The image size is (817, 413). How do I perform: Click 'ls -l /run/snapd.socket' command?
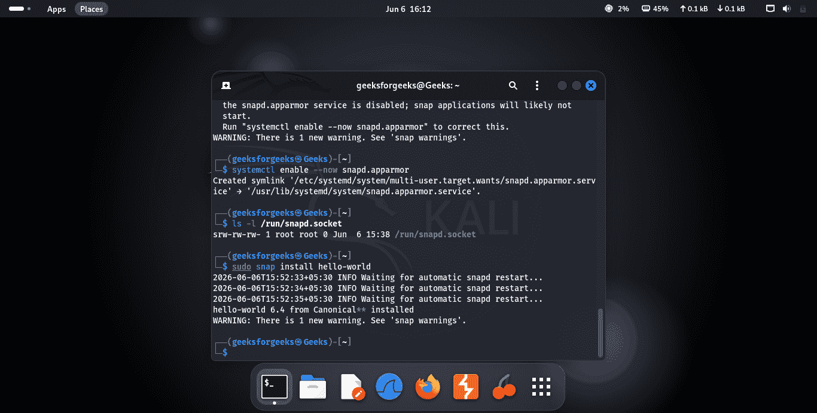[287, 224]
